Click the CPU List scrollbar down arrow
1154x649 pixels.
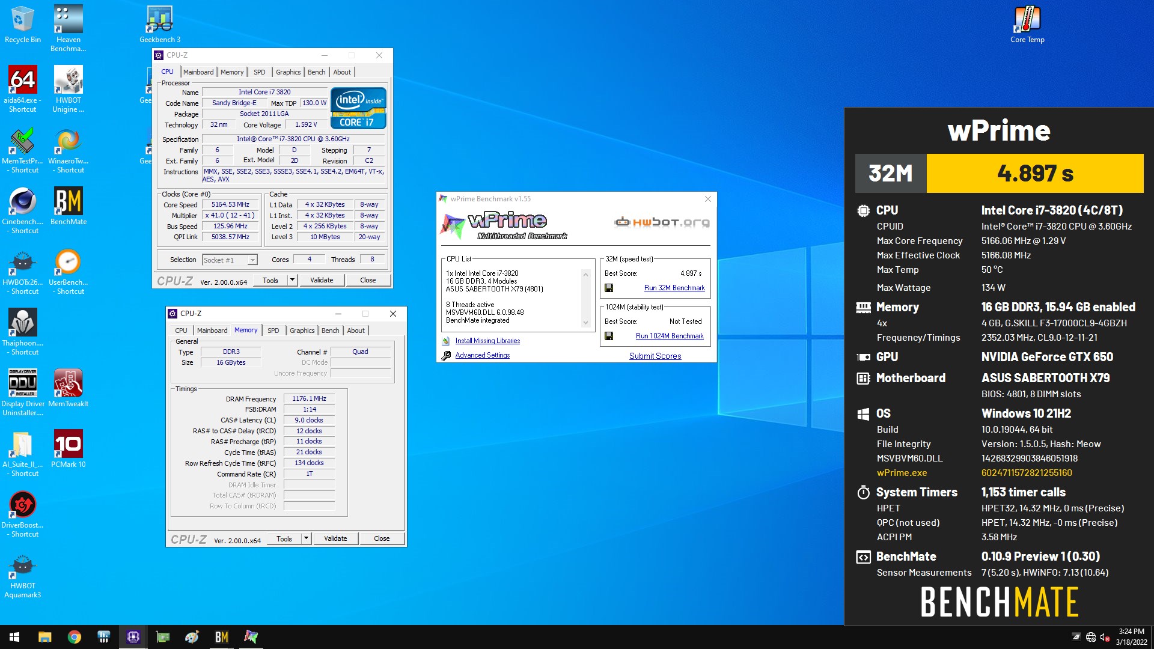[x=585, y=323]
